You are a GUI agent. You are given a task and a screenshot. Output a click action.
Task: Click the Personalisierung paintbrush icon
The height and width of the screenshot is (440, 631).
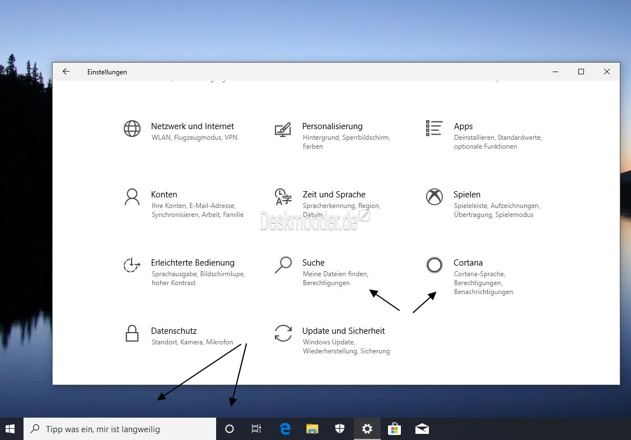click(283, 129)
